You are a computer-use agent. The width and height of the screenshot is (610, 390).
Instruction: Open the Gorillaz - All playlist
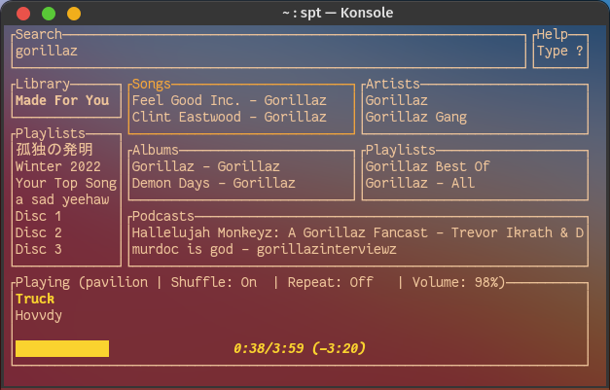click(x=420, y=183)
